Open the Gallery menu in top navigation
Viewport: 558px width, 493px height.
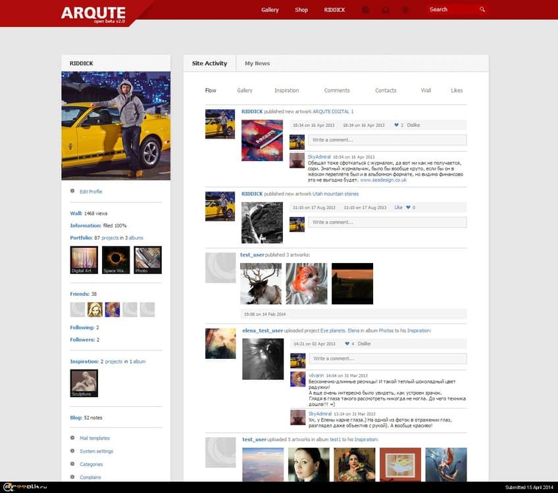(x=270, y=10)
